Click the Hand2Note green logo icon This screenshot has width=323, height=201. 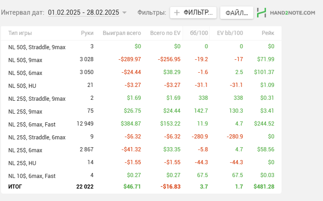(x=262, y=13)
